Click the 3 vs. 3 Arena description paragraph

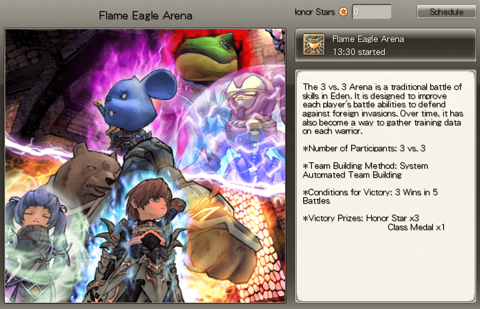tap(383, 109)
